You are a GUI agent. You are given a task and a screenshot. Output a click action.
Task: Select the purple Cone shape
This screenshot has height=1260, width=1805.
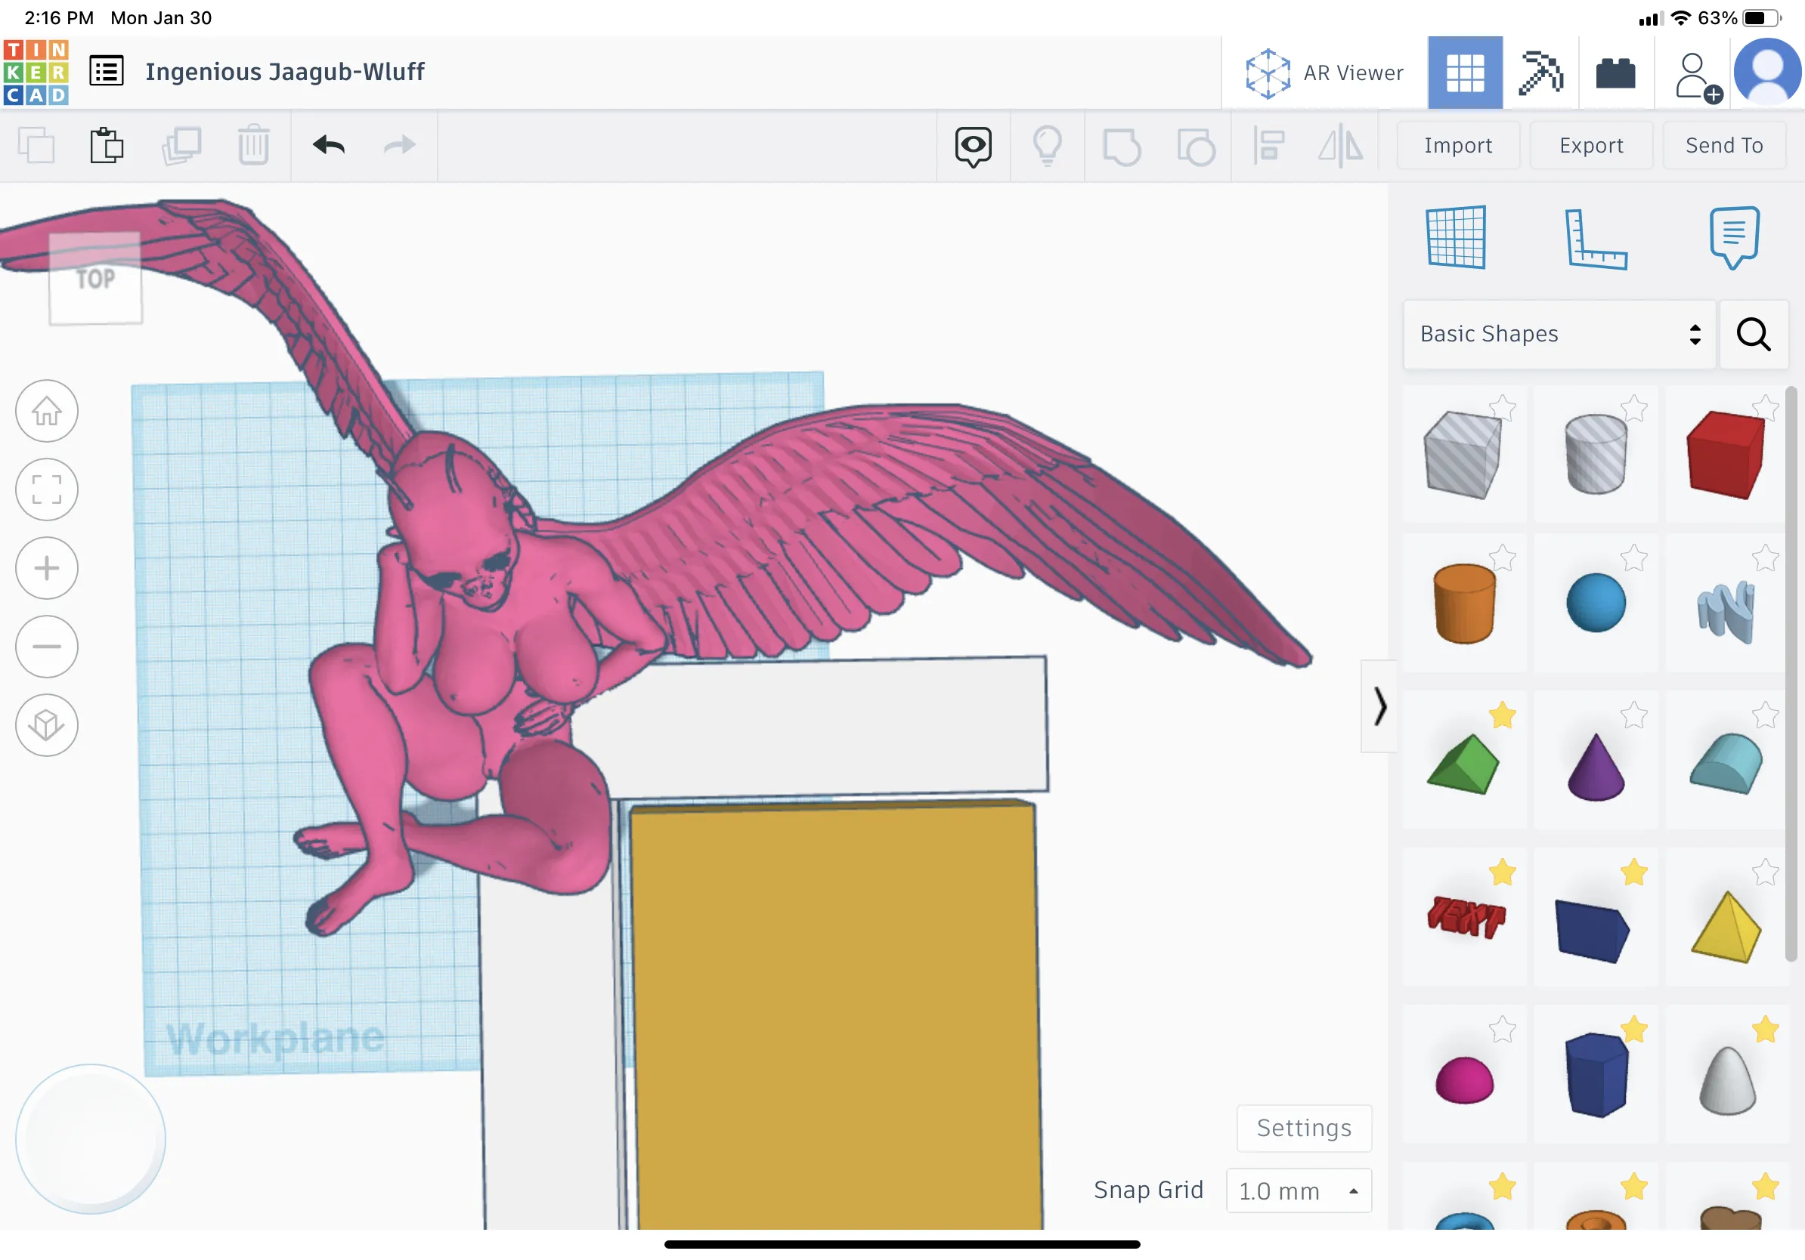point(1596,767)
